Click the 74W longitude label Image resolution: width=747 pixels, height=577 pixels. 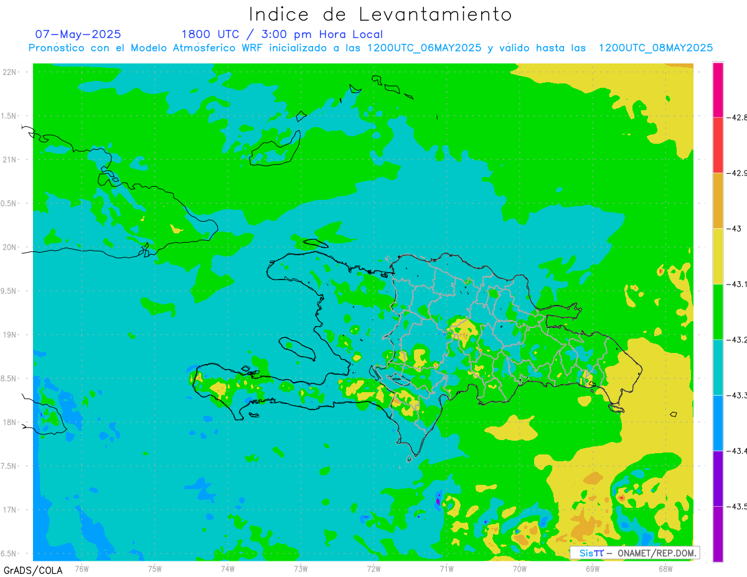point(228,569)
